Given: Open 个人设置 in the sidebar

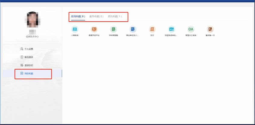Looking at the screenshot, I should pos(29,49).
